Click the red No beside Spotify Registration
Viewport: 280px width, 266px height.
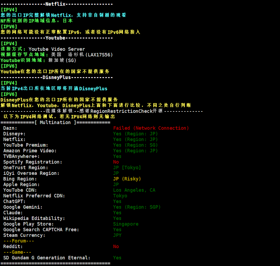(x=116, y=162)
